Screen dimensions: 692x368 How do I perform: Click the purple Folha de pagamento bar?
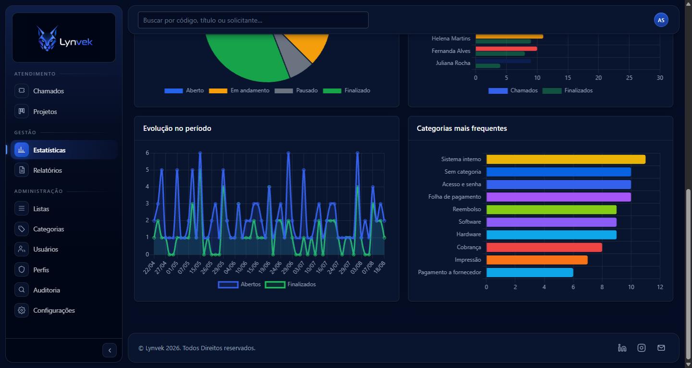point(558,197)
